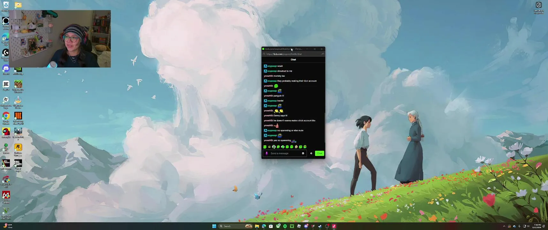Click the chat window scrollbar
The width and height of the screenshot is (548, 230).
coord(324,127)
